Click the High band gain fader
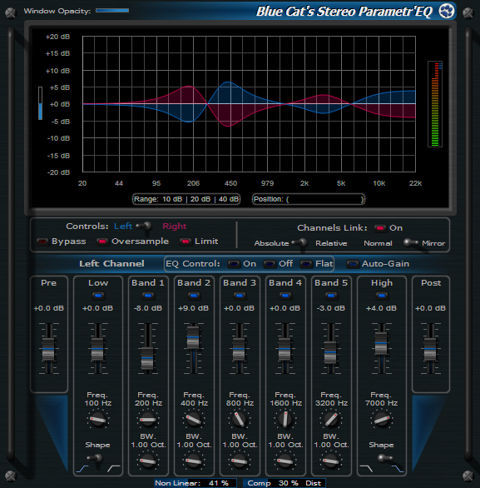480x488 pixels. click(381, 343)
